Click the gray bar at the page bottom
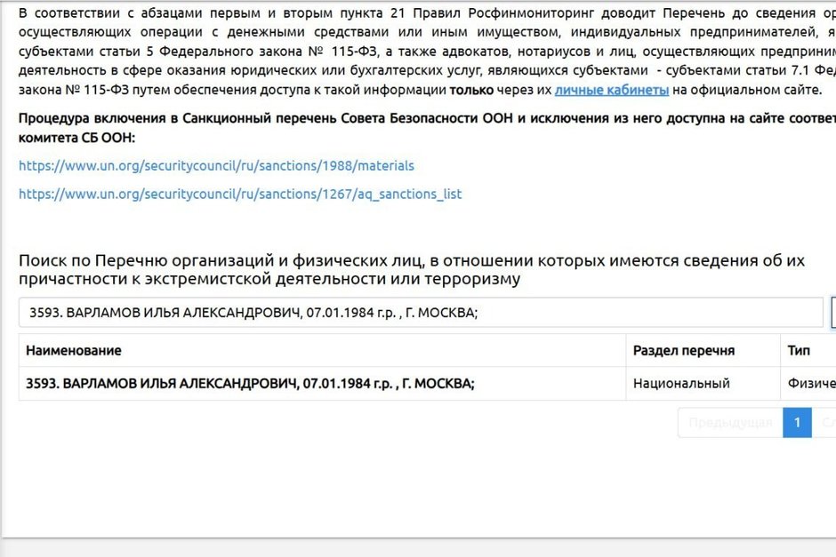The height and width of the screenshot is (557, 836). pyautogui.click(x=418, y=548)
